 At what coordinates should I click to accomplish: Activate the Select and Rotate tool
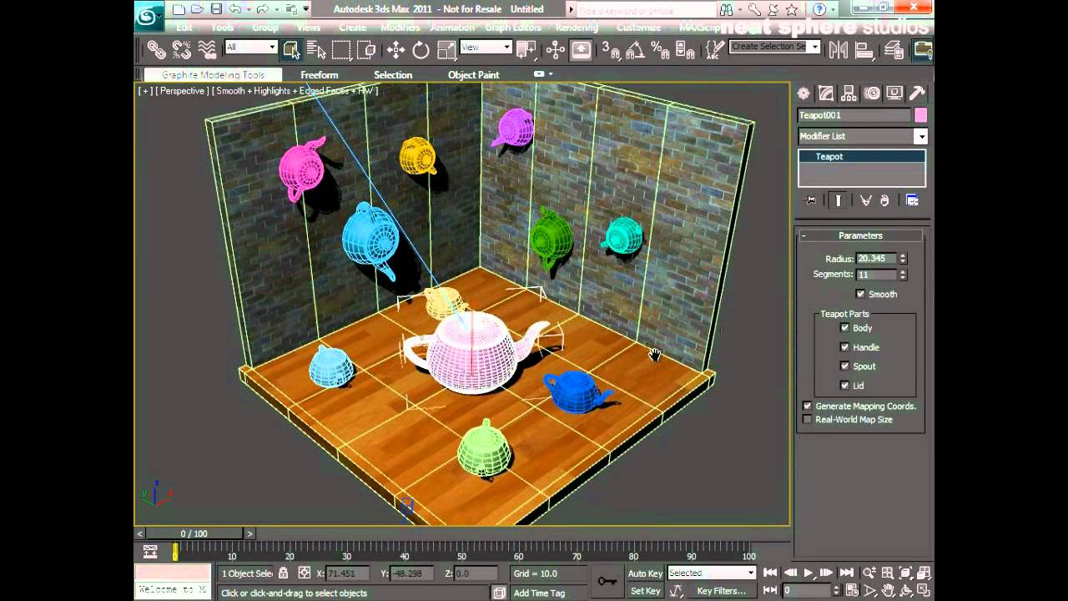point(421,50)
